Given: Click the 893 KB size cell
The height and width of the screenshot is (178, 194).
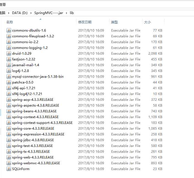Looking at the screenshot, I should coord(157,163).
